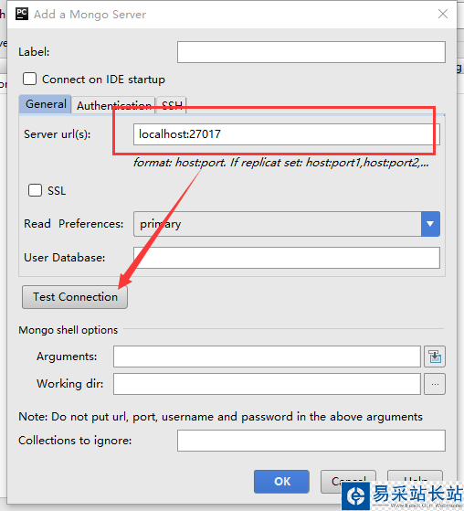Click the Test Connection button
The width and height of the screenshot is (464, 511).
click(x=75, y=297)
